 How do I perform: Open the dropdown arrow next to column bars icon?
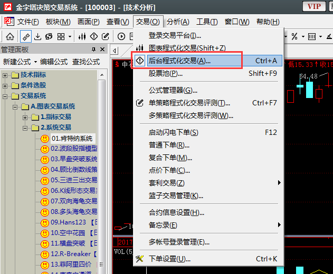pyautogui.click(x=321, y=37)
